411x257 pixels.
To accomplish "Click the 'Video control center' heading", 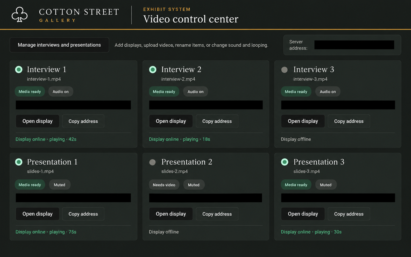I will pyautogui.click(x=191, y=19).
